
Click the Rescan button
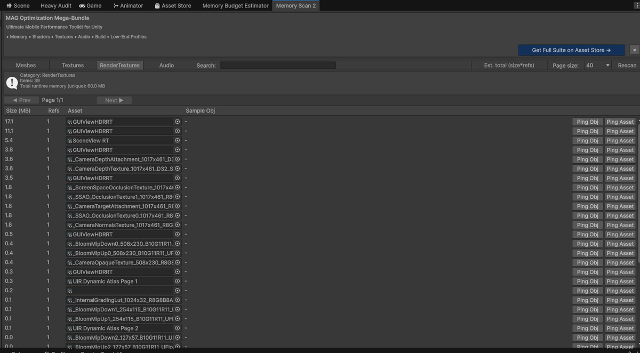click(627, 65)
